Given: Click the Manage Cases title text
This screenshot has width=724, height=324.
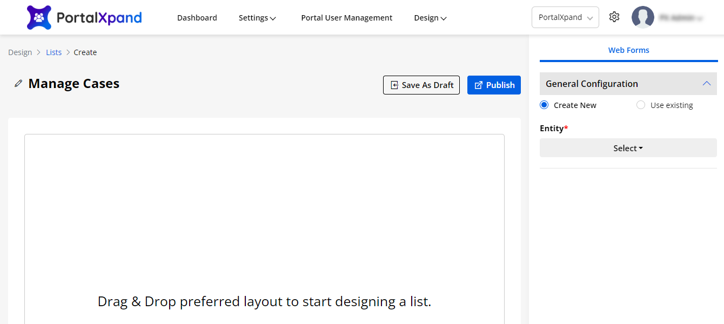Looking at the screenshot, I should click(74, 84).
